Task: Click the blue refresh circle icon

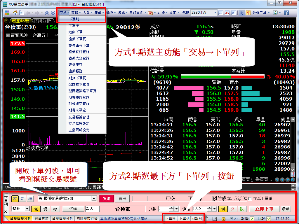Action: pos(293,180)
